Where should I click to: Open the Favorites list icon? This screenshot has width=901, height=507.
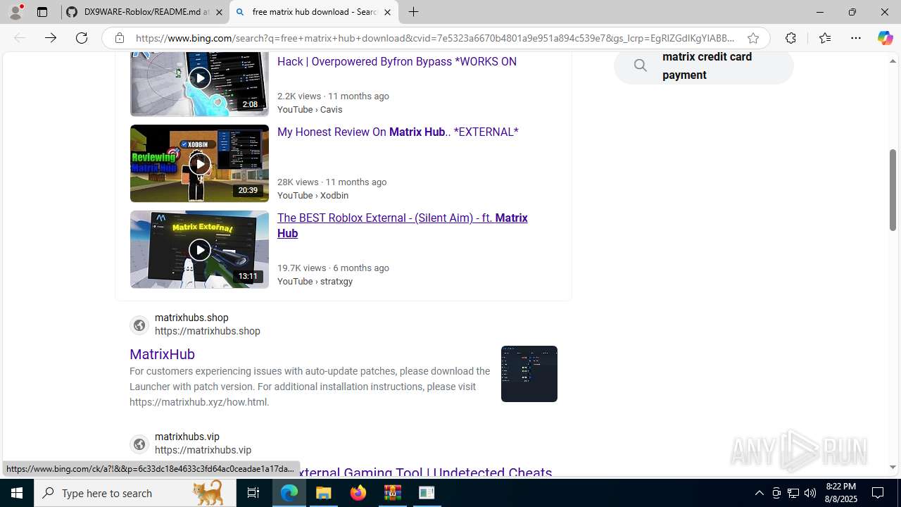click(825, 38)
